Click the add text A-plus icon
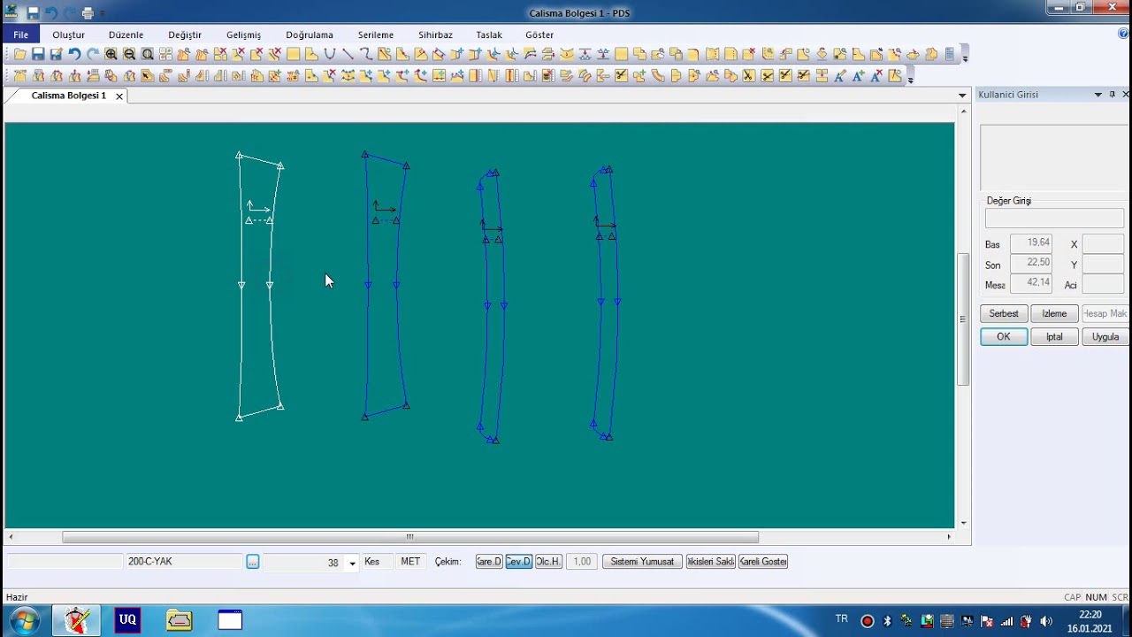 pyautogui.click(x=859, y=76)
